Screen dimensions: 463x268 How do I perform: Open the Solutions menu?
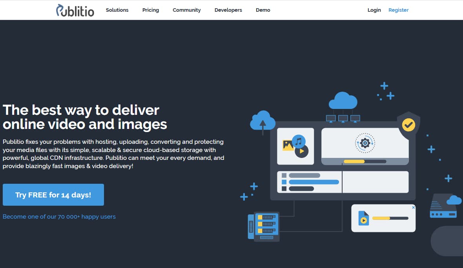click(x=117, y=10)
